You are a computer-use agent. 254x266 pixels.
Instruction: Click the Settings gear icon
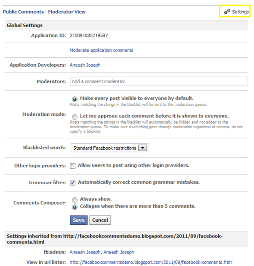point(227,12)
